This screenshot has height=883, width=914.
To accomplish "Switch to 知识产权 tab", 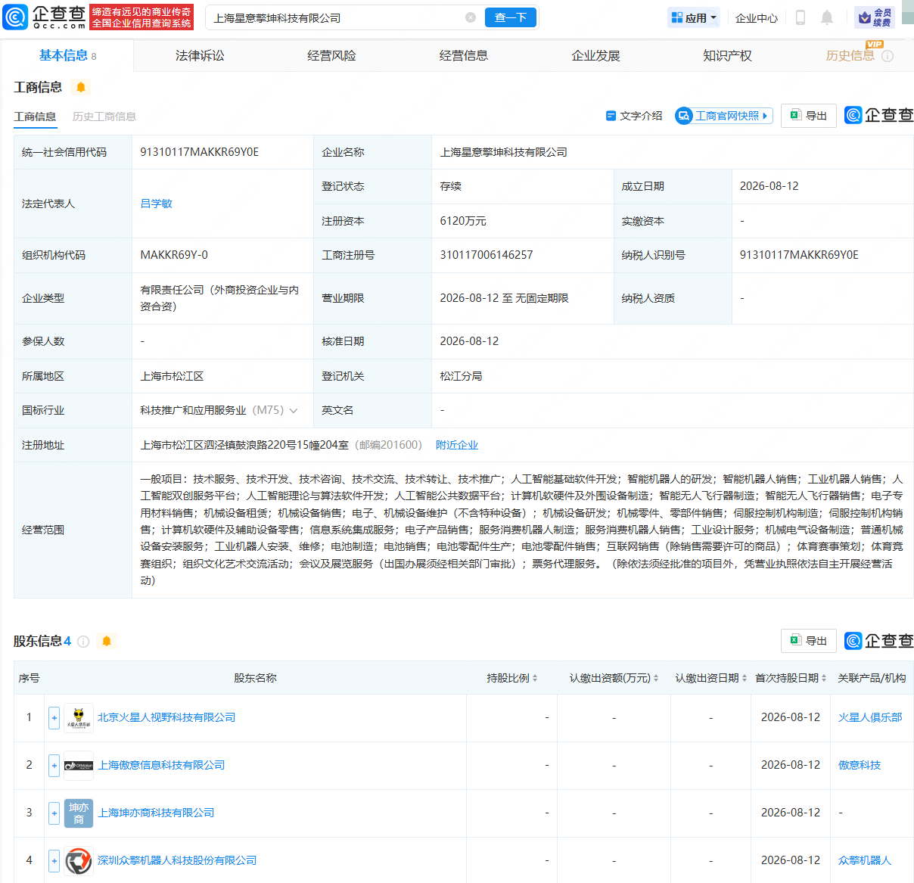I will 727,56.
